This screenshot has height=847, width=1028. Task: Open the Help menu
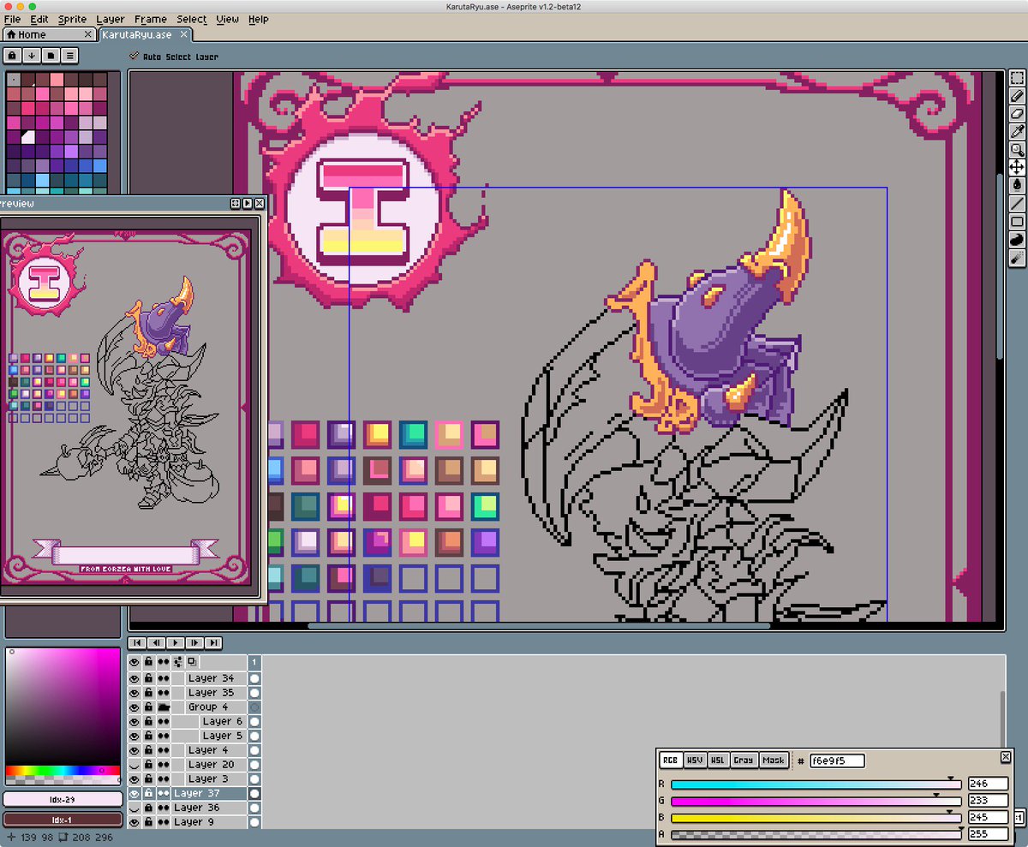click(x=258, y=19)
